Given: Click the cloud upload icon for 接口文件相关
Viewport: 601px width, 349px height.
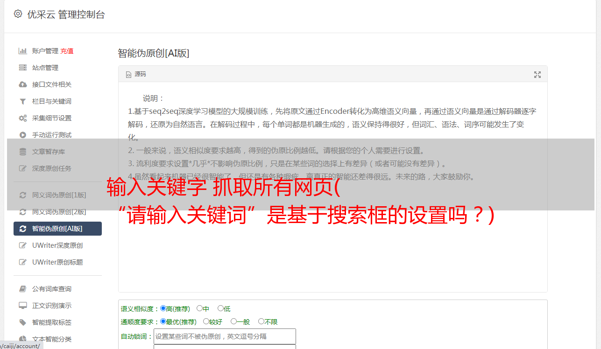Looking at the screenshot, I should 22,84.
